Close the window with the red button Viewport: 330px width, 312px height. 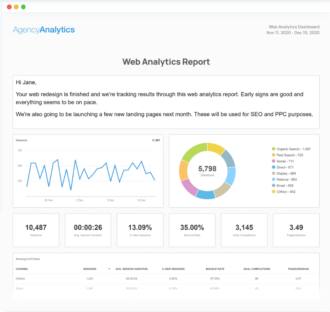[9, 7]
